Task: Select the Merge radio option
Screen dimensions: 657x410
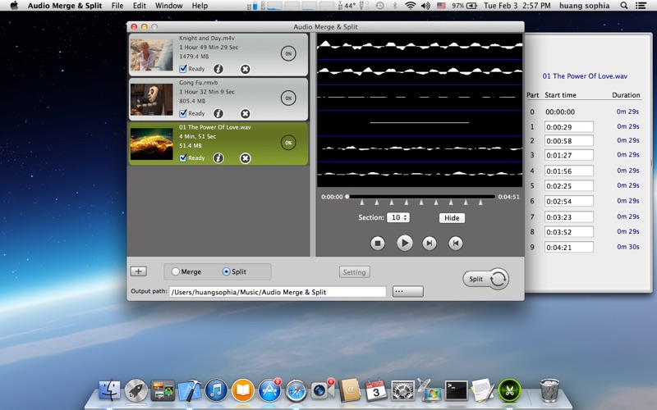Action: [176, 271]
